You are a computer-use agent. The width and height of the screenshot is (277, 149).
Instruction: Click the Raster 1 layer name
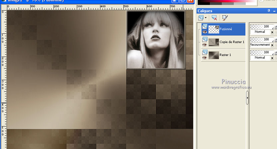click(x=225, y=55)
